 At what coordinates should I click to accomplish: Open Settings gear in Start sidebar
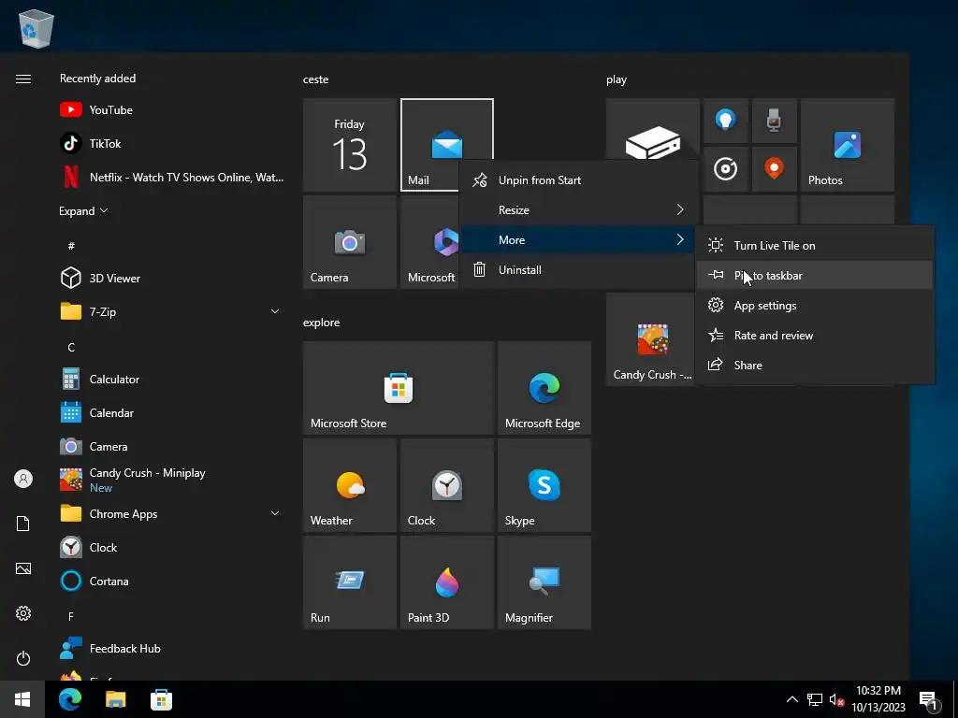click(x=23, y=613)
